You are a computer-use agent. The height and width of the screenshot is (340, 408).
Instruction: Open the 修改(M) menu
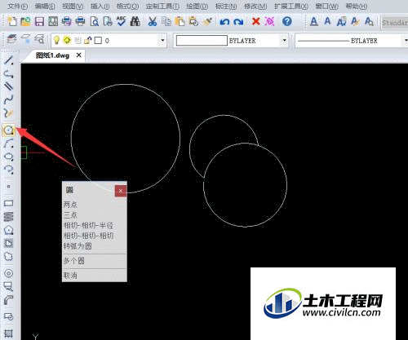coord(255,6)
